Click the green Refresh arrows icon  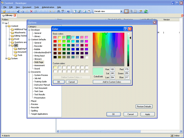click(x=146, y=11)
